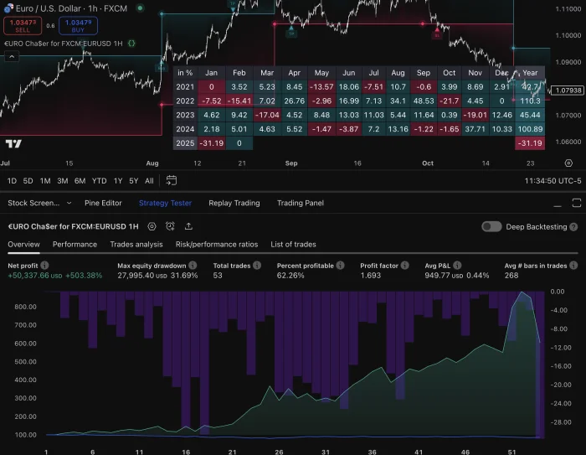The height and width of the screenshot is (455, 586).
Task: Open the go-to-date calendar icon
Action: 172,180
